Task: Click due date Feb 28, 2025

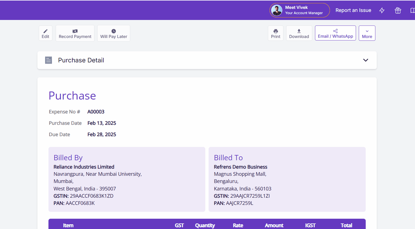Action: click(102, 134)
